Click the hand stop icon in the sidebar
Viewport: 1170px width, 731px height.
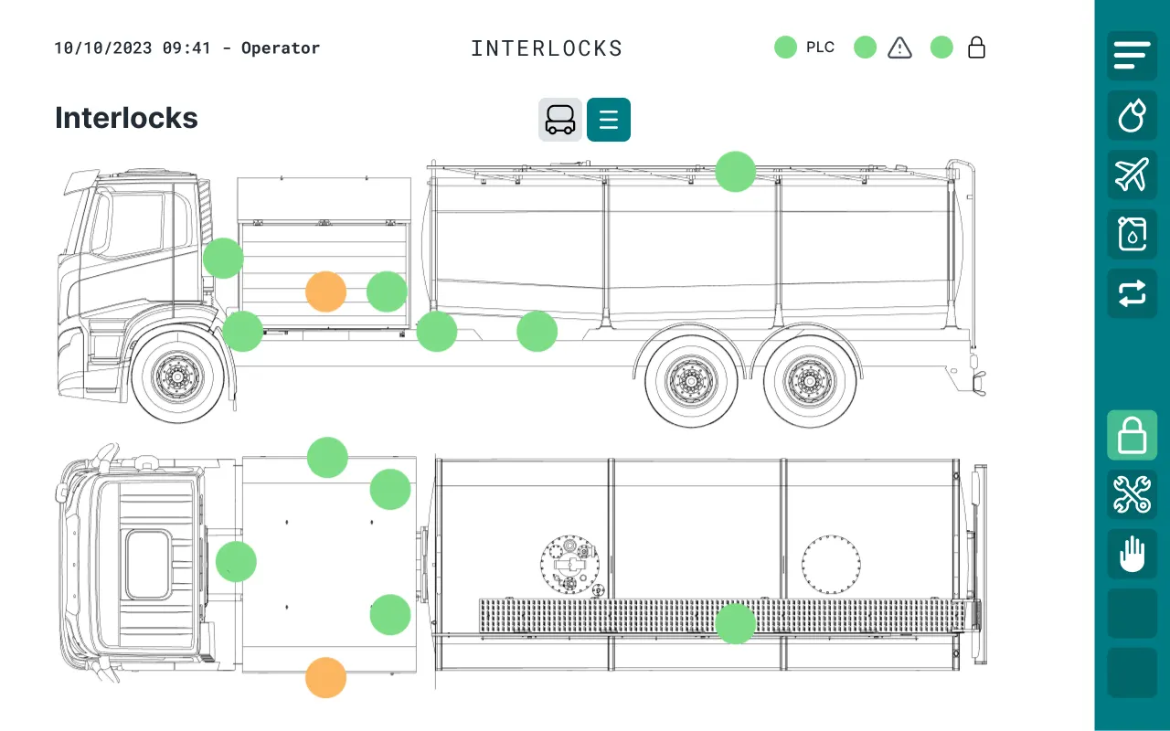(1132, 554)
